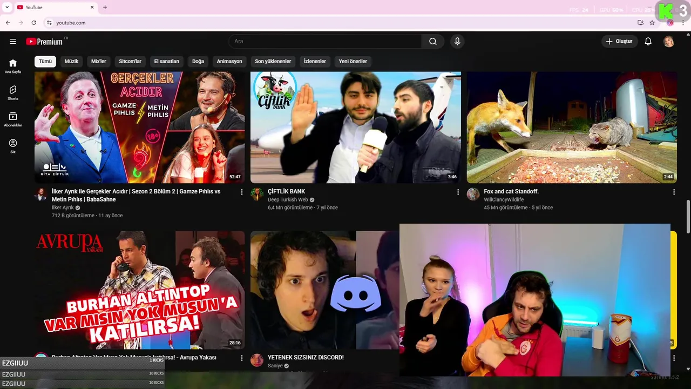Screen dimensions: 691x389
Task: Open Shorts from the sidebar
Action: coord(13,93)
